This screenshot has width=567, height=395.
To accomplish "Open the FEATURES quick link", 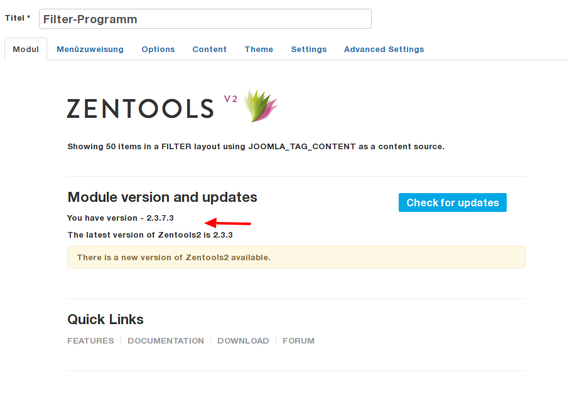I will (x=90, y=341).
